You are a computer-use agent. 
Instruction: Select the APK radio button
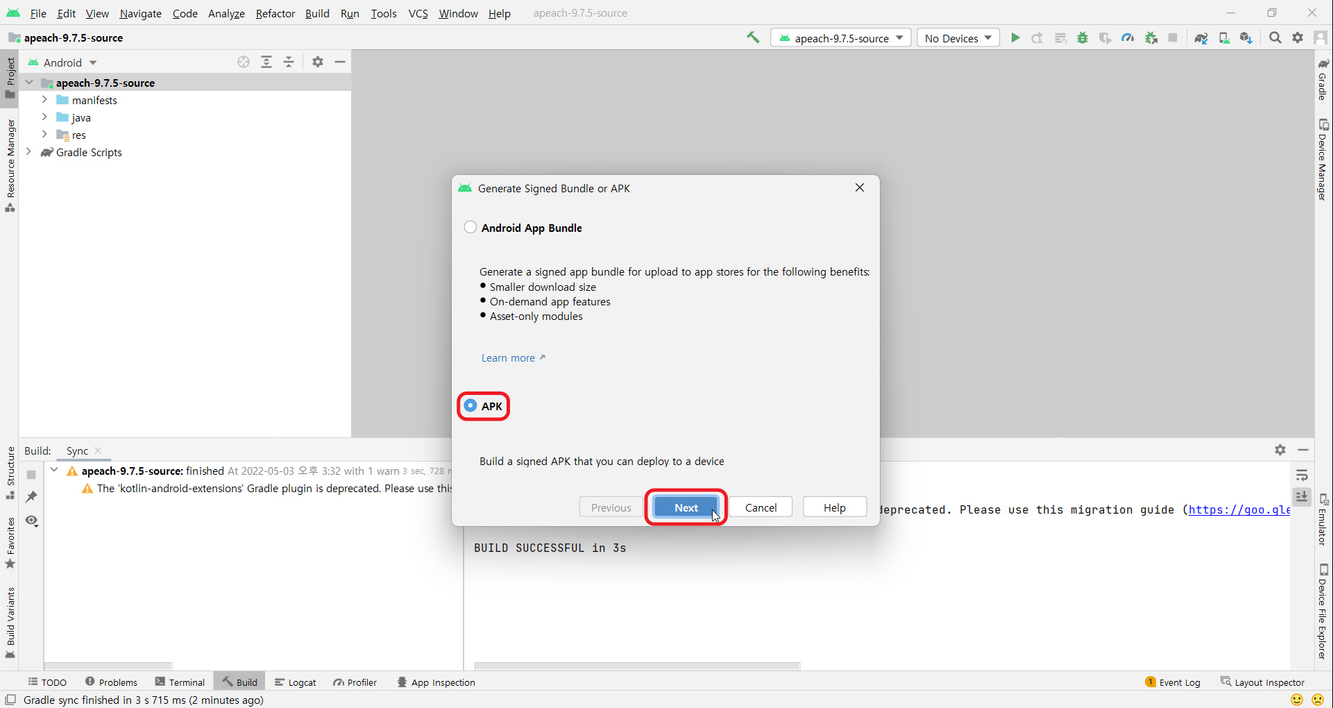(x=470, y=405)
